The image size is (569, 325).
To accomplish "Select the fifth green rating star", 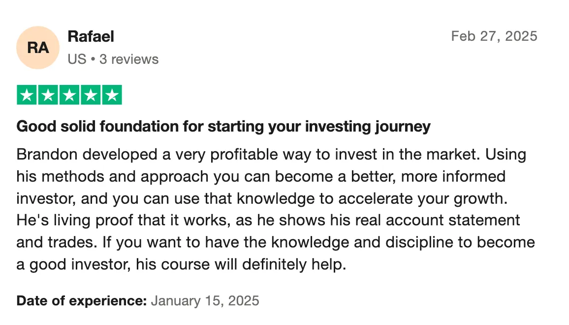I will click(x=112, y=95).
